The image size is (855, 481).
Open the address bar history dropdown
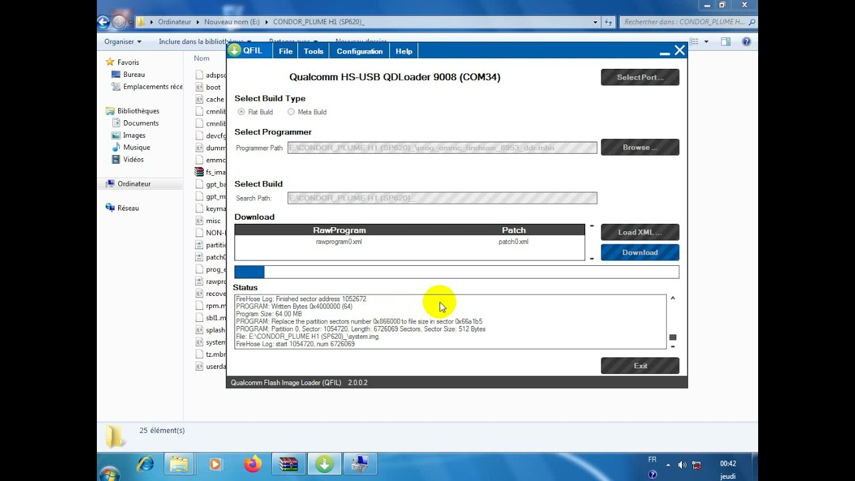[x=595, y=22]
